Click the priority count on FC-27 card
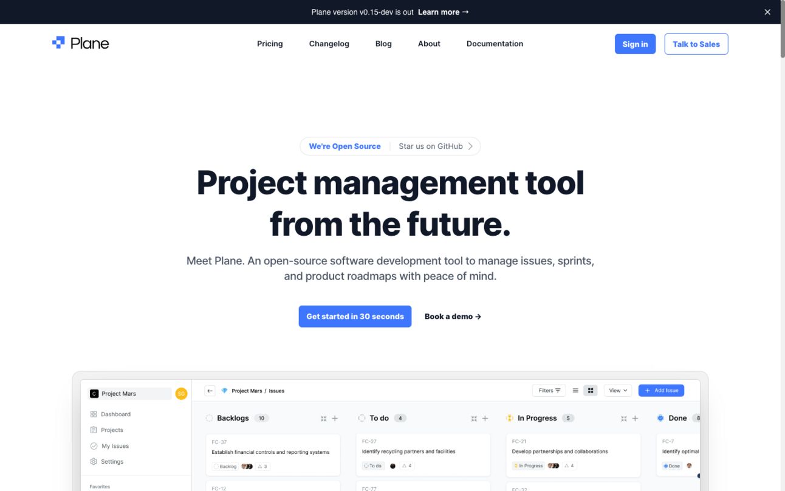The image size is (785, 491). [406, 466]
